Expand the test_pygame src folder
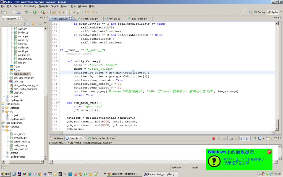Viewport: 283px width, 177px height. 3,111
